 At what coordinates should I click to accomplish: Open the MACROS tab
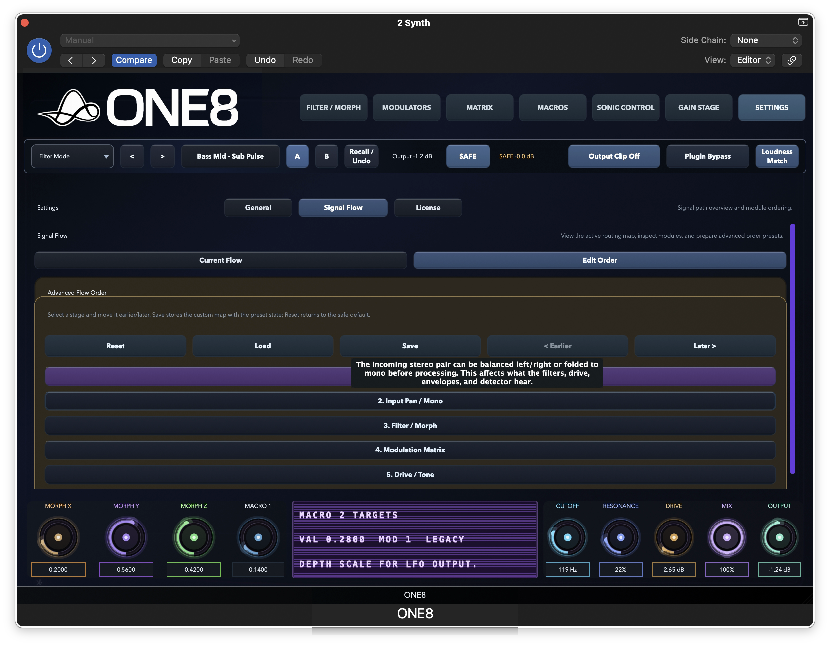click(552, 108)
